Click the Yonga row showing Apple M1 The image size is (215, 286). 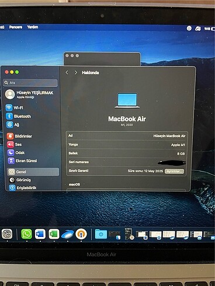pyautogui.click(x=127, y=145)
